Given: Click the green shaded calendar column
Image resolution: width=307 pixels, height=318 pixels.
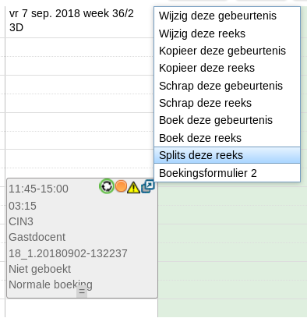Looking at the screenshot, I should tap(232, 249).
